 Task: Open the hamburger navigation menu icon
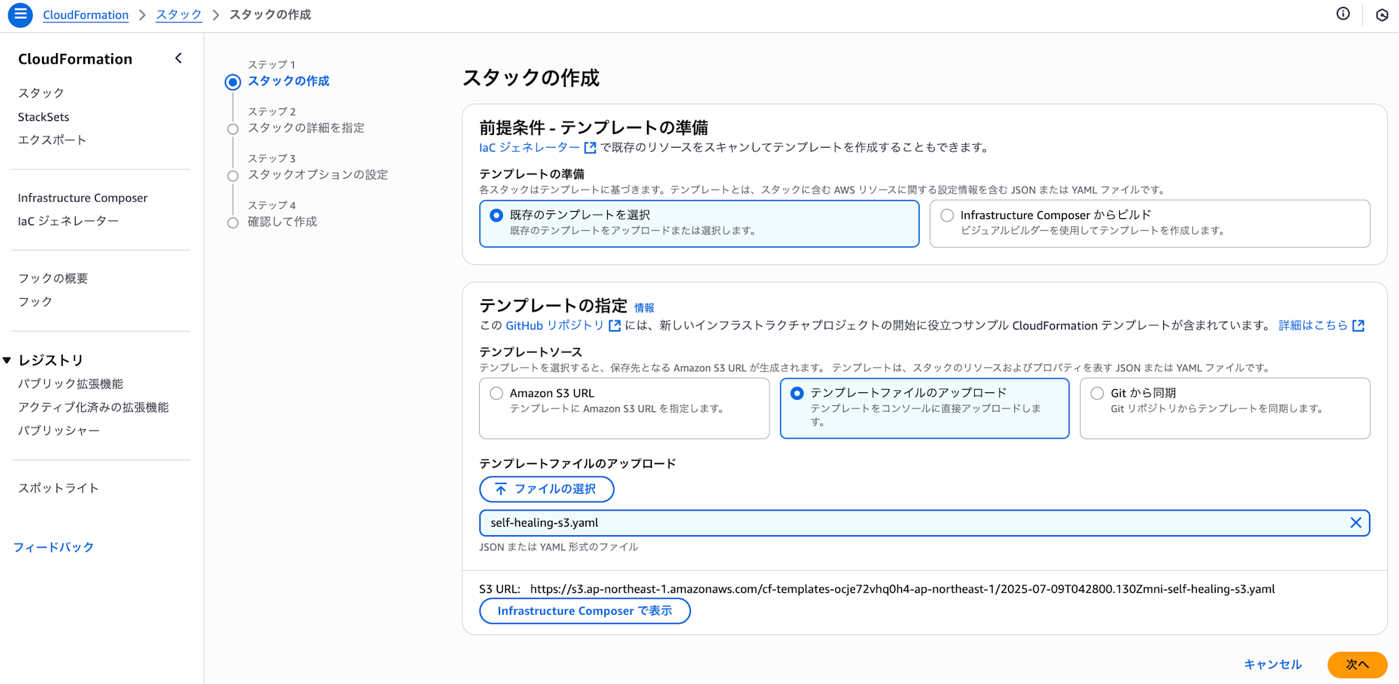pos(20,14)
